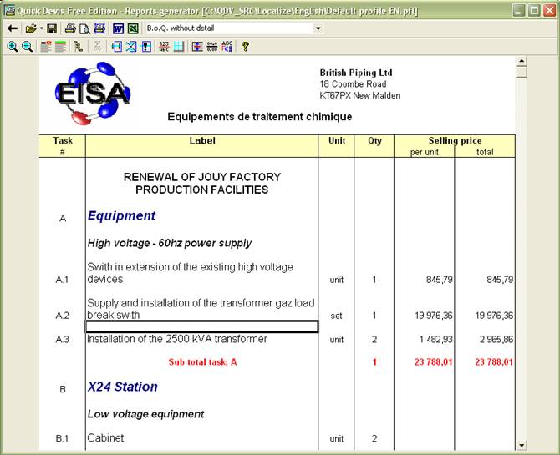The width and height of the screenshot is (560, 455).
Task: Click the per unit price 19 976,36
Action: pyautogui.click(x=434, y=316)
